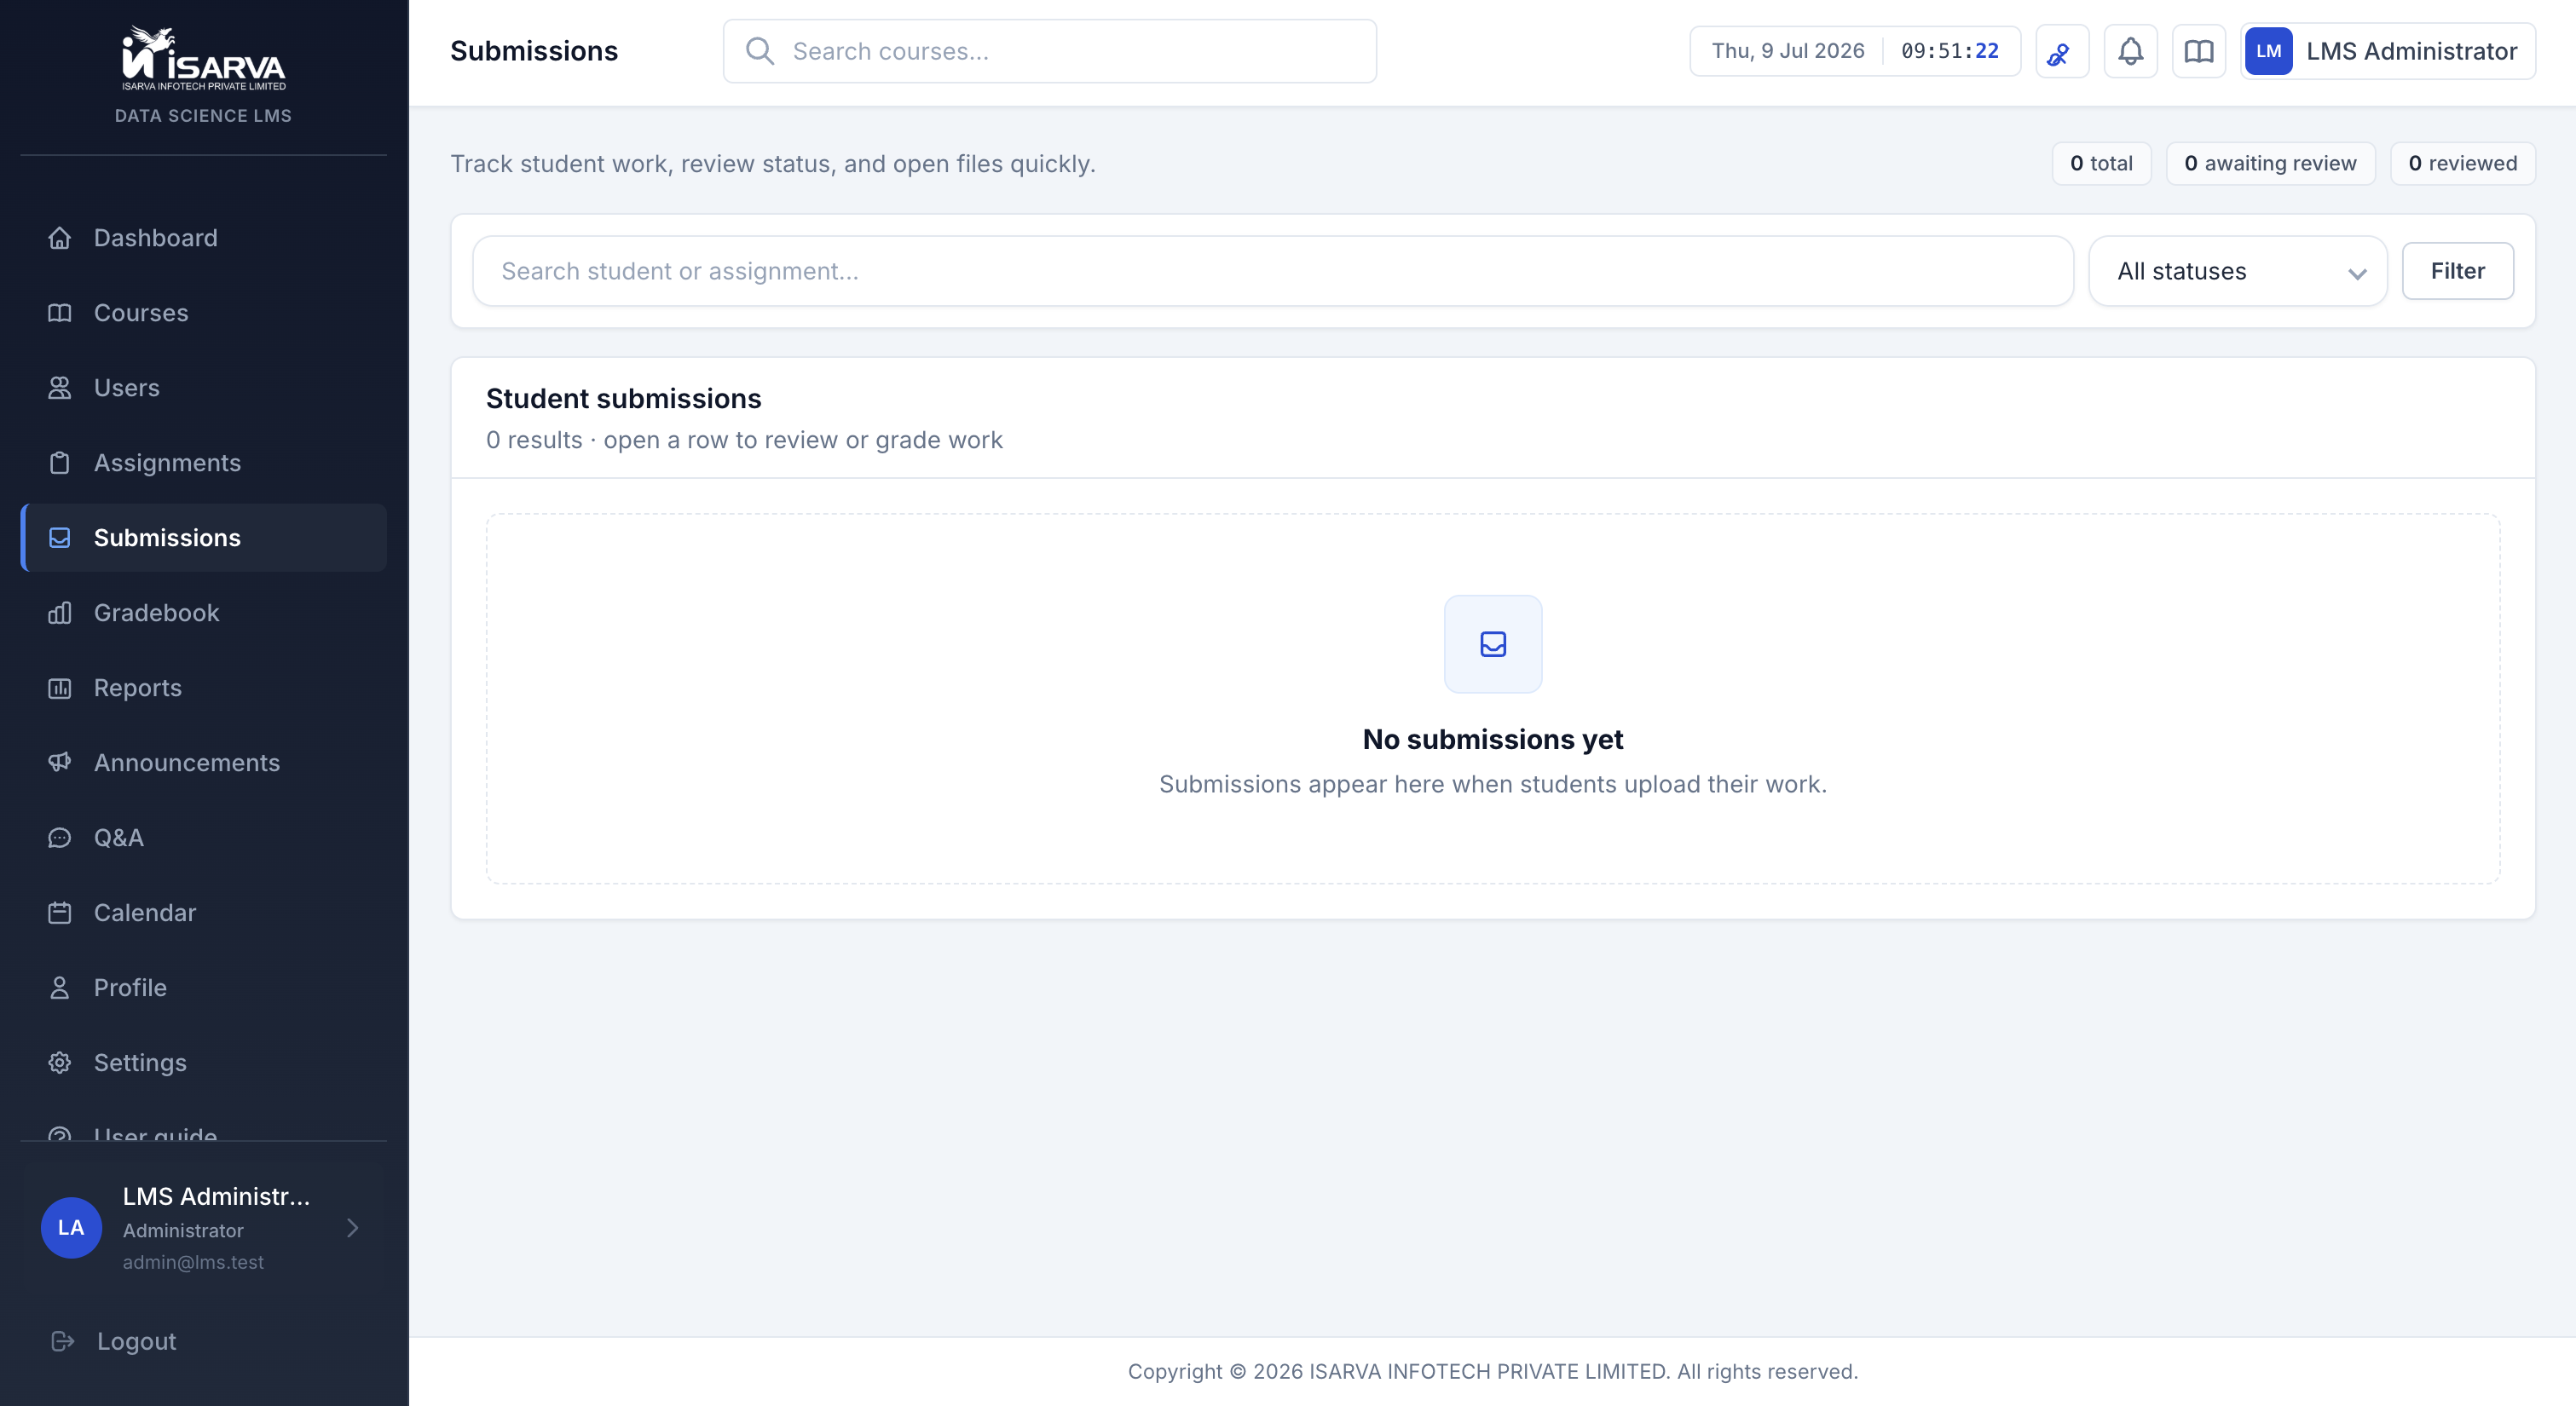The width and height of the screenshot is (2576, 1406).
Task: Open Settings from sidebar
Action: (x=204, y=1063)
